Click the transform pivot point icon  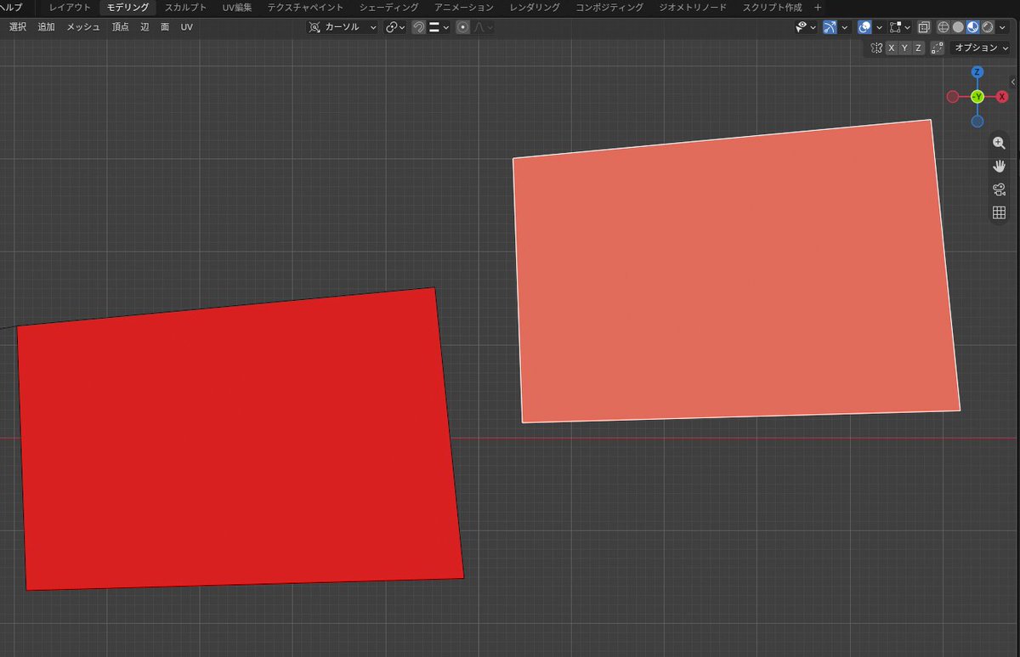pyautogui.click(x=314, y=27)
